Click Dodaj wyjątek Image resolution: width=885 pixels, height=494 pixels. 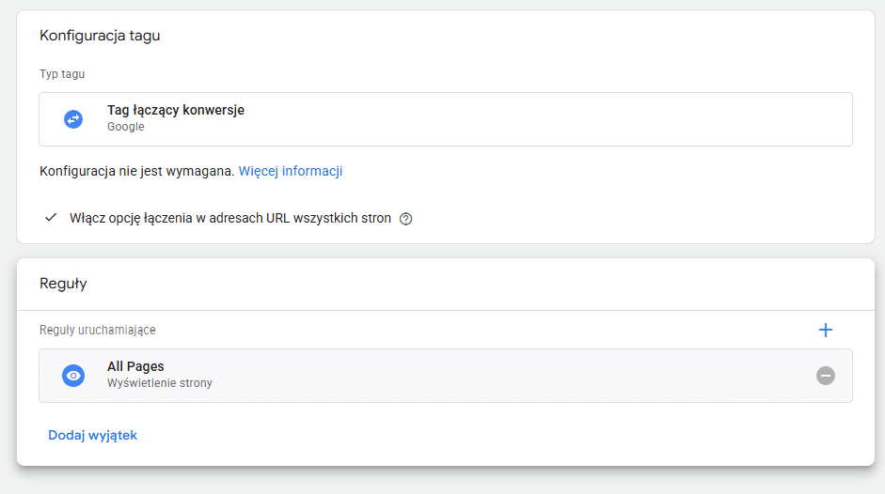(x=92, y=436)
